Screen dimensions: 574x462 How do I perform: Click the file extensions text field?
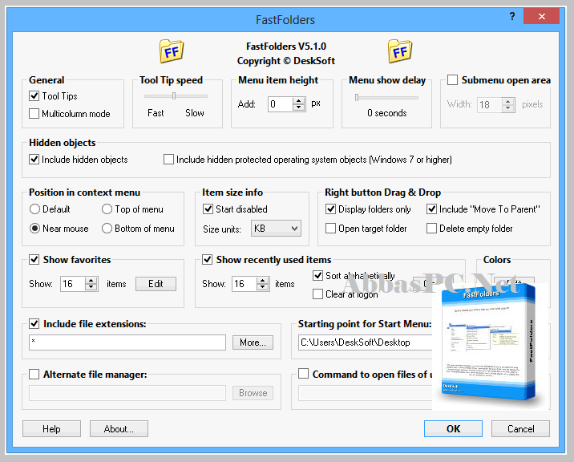point(127,342)
